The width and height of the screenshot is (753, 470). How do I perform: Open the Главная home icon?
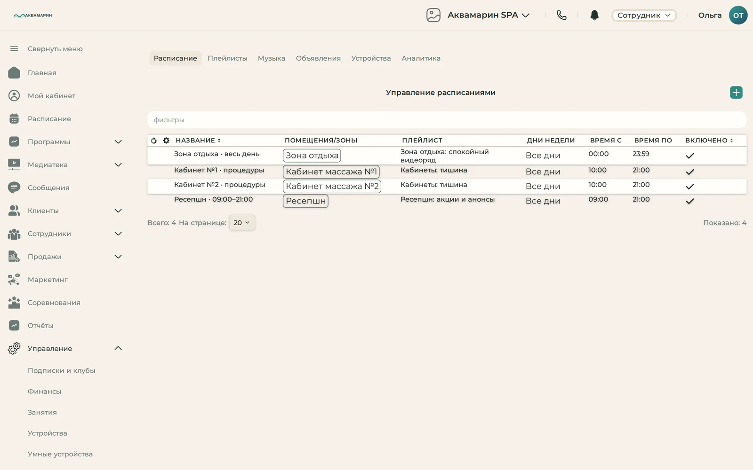click(x=14, y=72)
